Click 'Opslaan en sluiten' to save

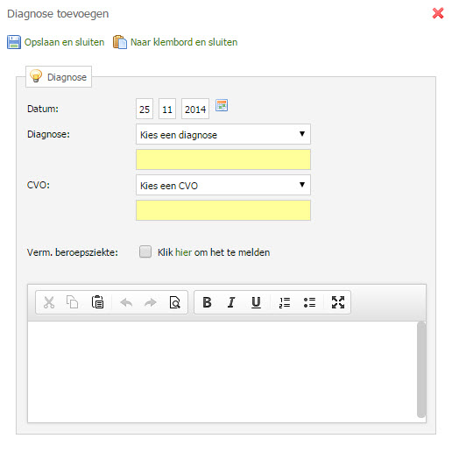point(56,42)
